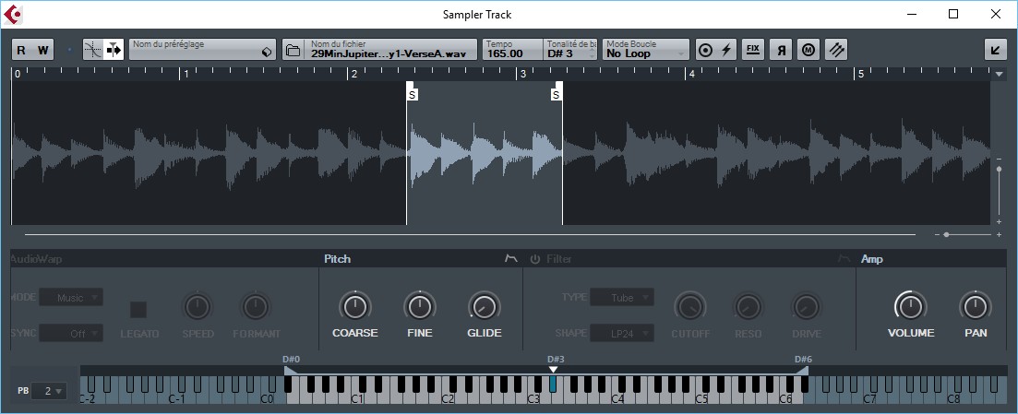Click the Filter section header
Screen dimensions: 1018x414
click(559, 259)
